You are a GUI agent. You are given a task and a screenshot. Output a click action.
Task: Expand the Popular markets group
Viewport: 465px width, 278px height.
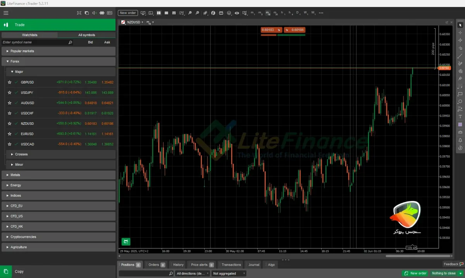pos(59,51)
